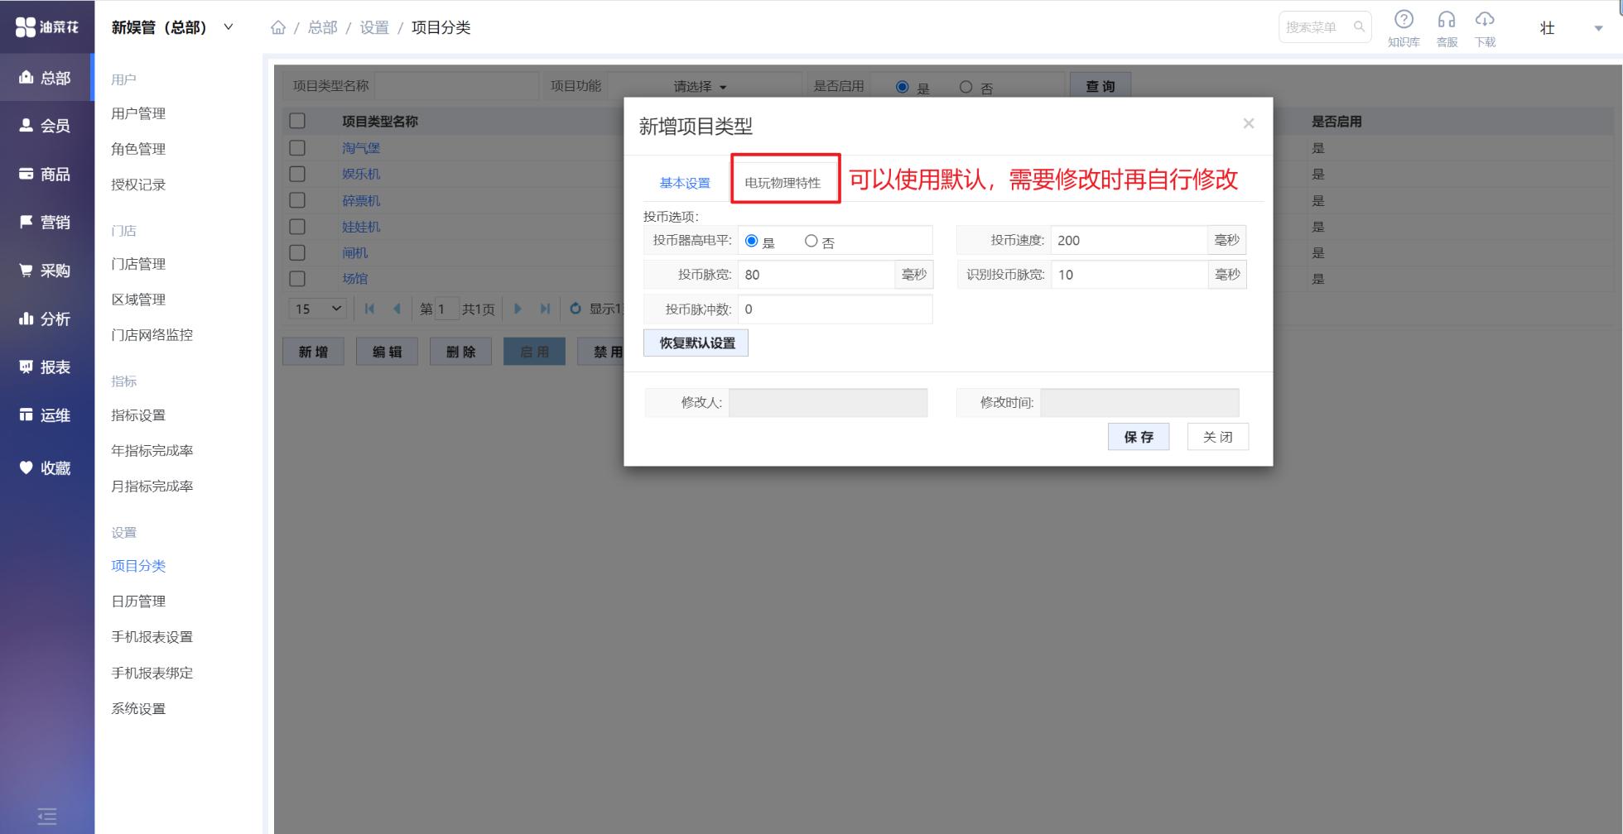Open the 营销 sidebar section
This screenshot has width=1623, height=834.
46,222
